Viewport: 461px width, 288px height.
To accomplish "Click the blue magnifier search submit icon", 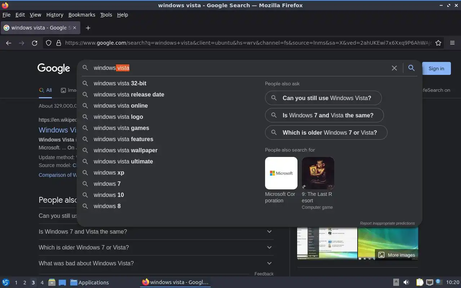I will [x=411, y=68].
